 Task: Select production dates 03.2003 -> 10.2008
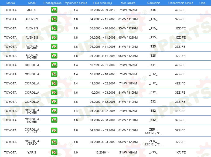pos(103,28)
